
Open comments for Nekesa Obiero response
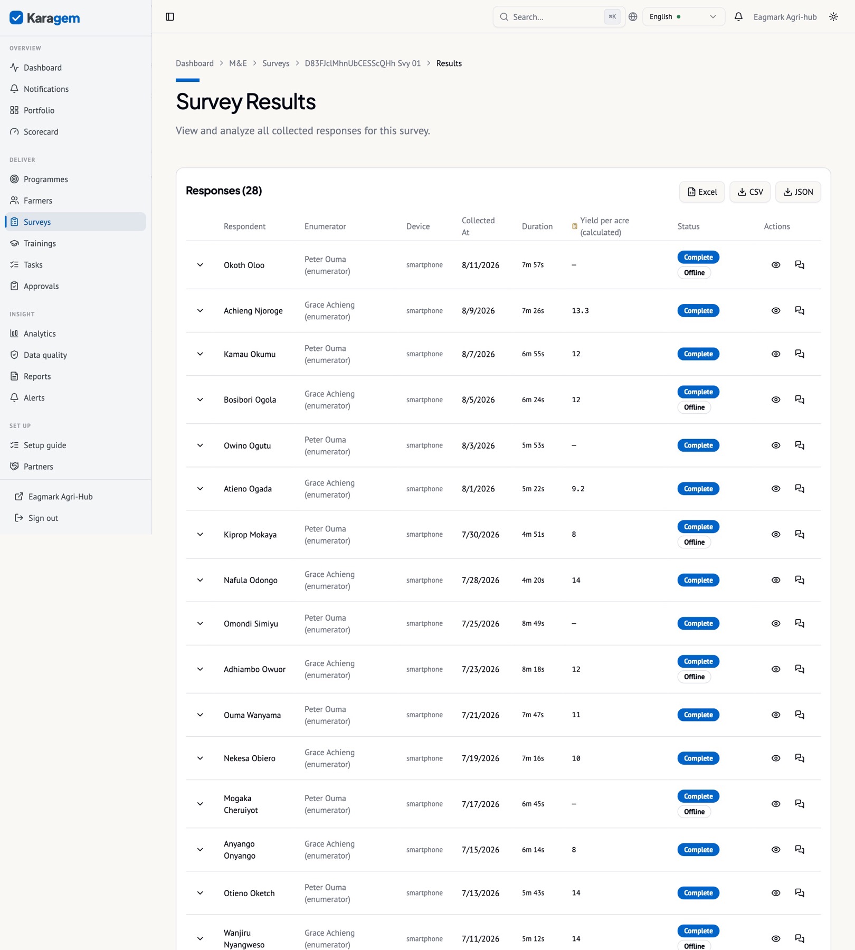(800, 758)
